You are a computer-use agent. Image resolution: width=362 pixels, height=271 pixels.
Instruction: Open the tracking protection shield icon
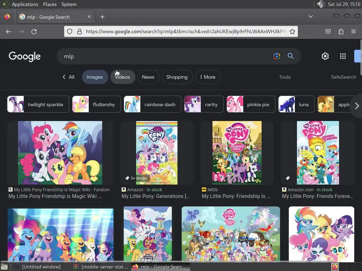(x=70, y=31)
